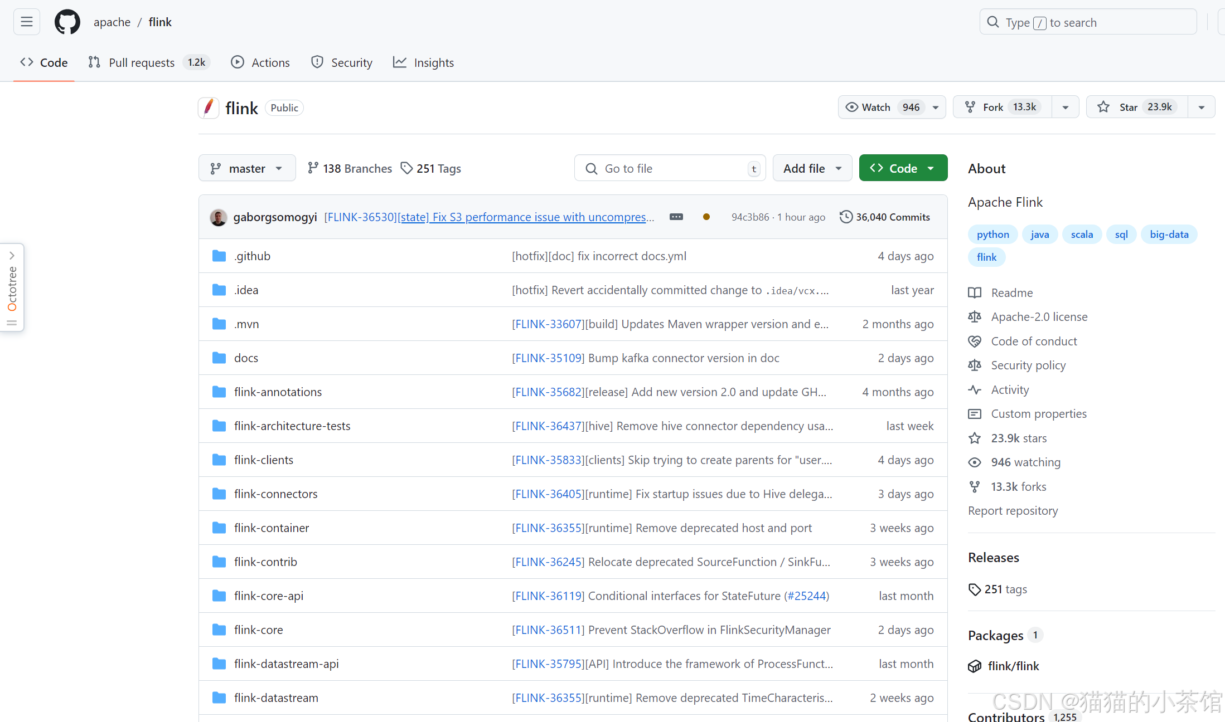Click gaborgsomogyi's avatar image

(218, 217)
